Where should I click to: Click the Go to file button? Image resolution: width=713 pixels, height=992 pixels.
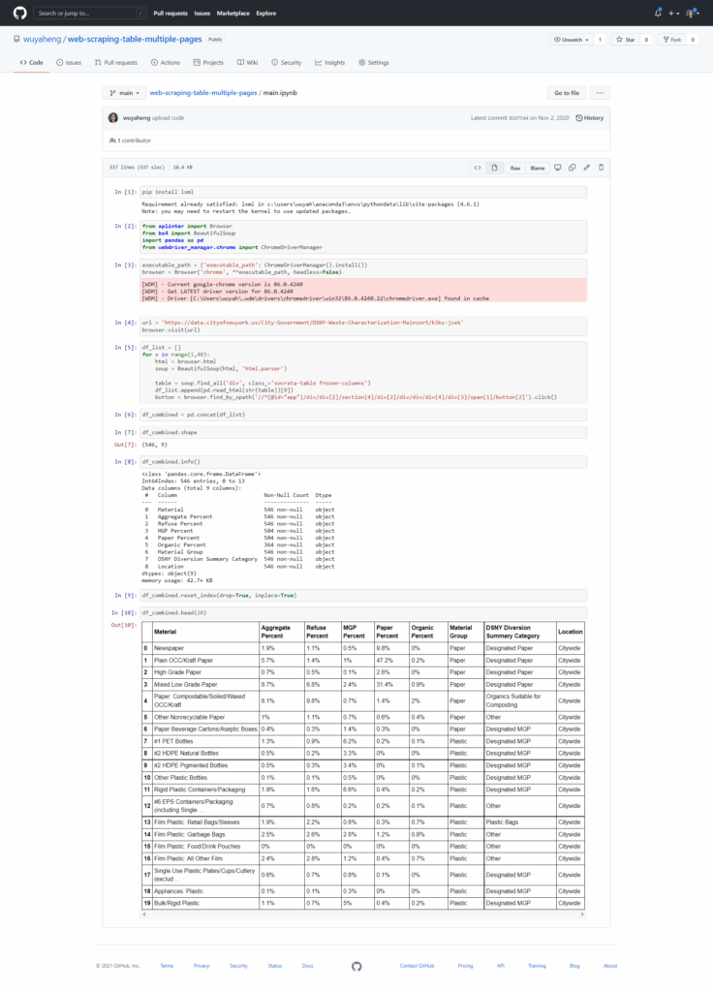click(566, 93)
